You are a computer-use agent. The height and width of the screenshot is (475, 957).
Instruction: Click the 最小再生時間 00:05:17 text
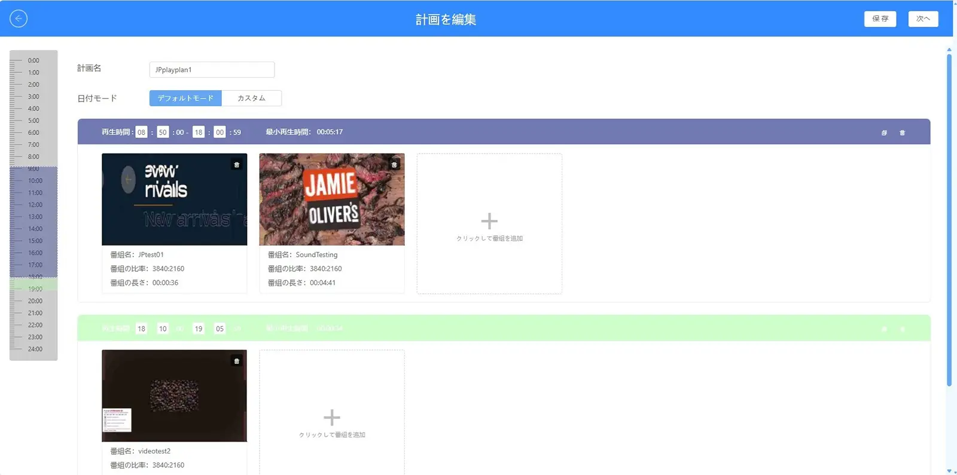pyautogui.click(x=304, y=132)
